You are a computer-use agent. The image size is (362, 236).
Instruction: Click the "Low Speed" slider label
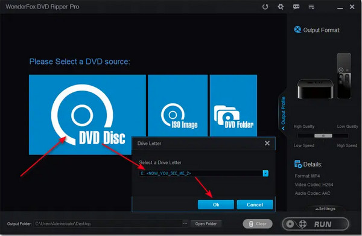click(304, 145)
